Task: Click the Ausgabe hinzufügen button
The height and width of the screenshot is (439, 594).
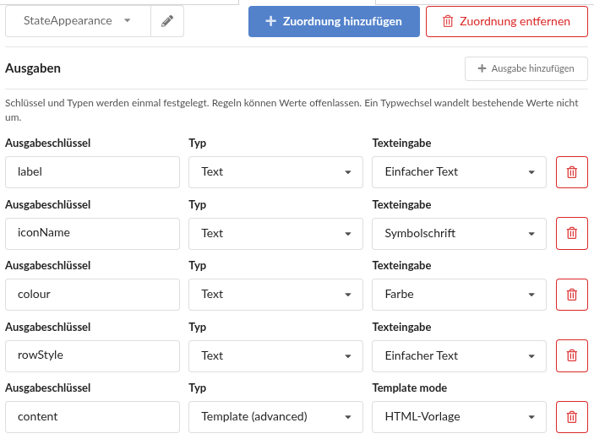Action: click(526, 68)
